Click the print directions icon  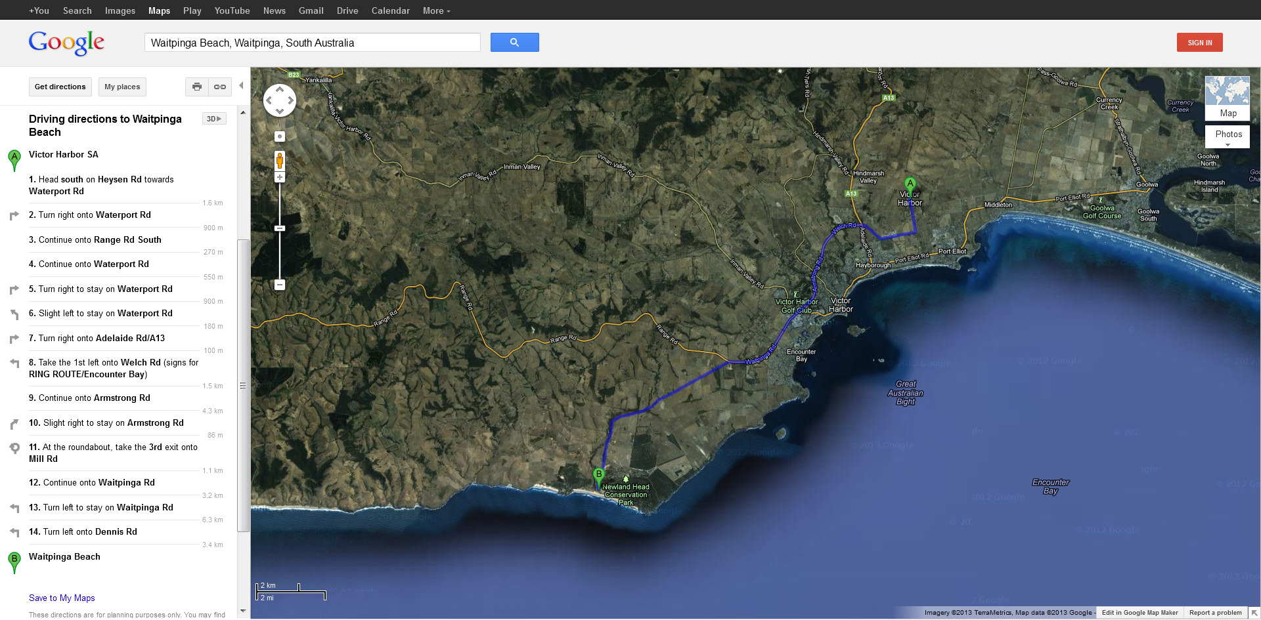tap(196, 86)
